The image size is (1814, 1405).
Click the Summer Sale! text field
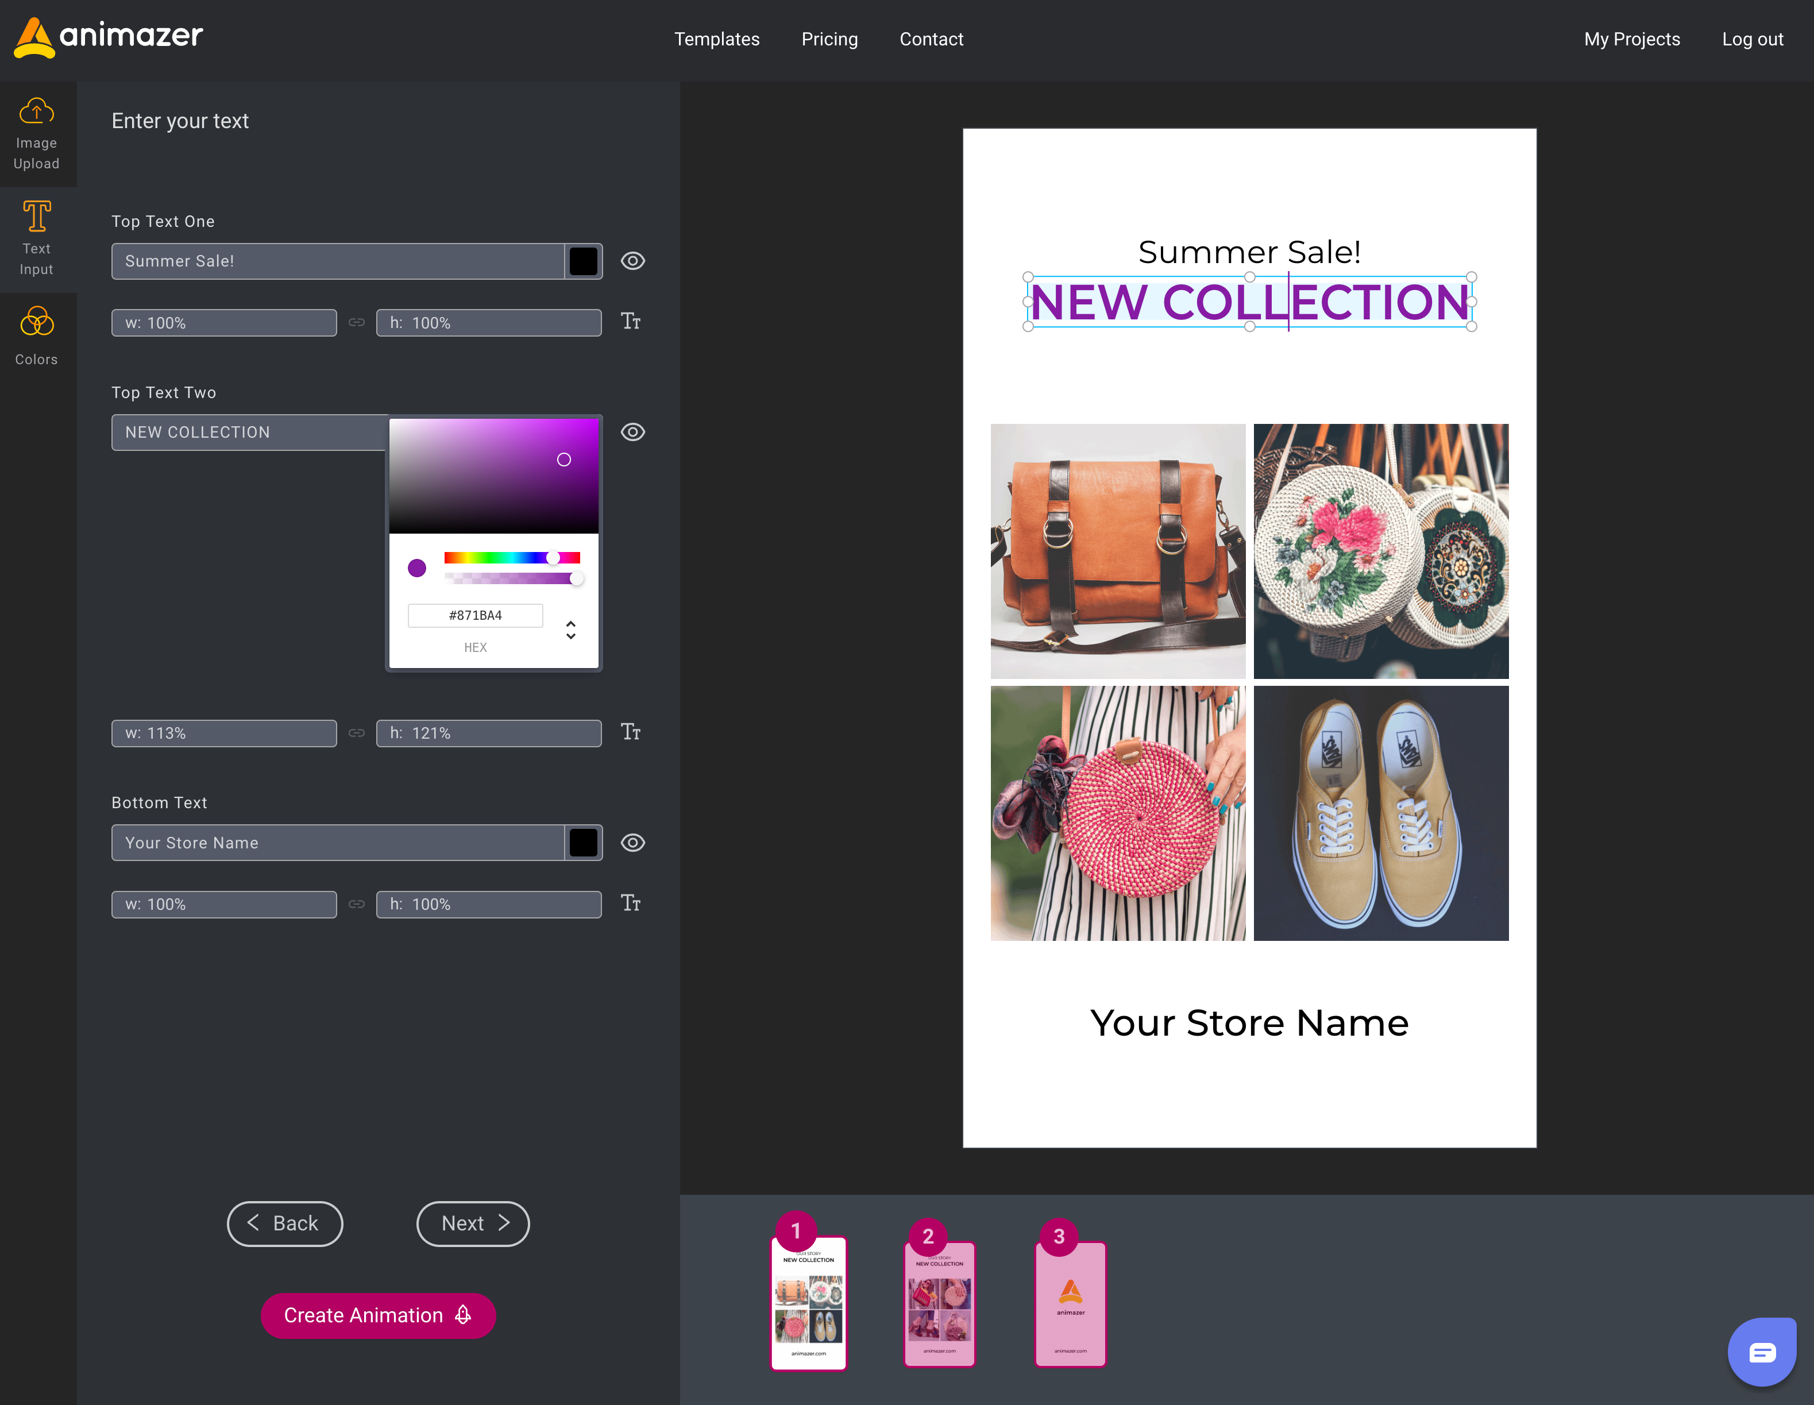(x=338, y=261)
